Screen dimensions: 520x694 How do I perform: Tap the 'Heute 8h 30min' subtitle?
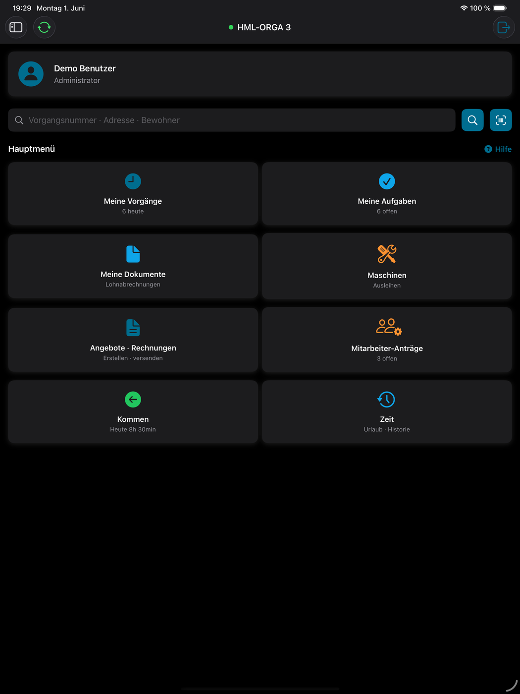pyautogui.click(x=133, y=429)
